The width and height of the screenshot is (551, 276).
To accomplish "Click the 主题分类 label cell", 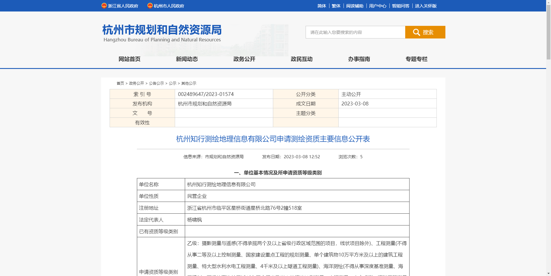I will pos(306,113).
